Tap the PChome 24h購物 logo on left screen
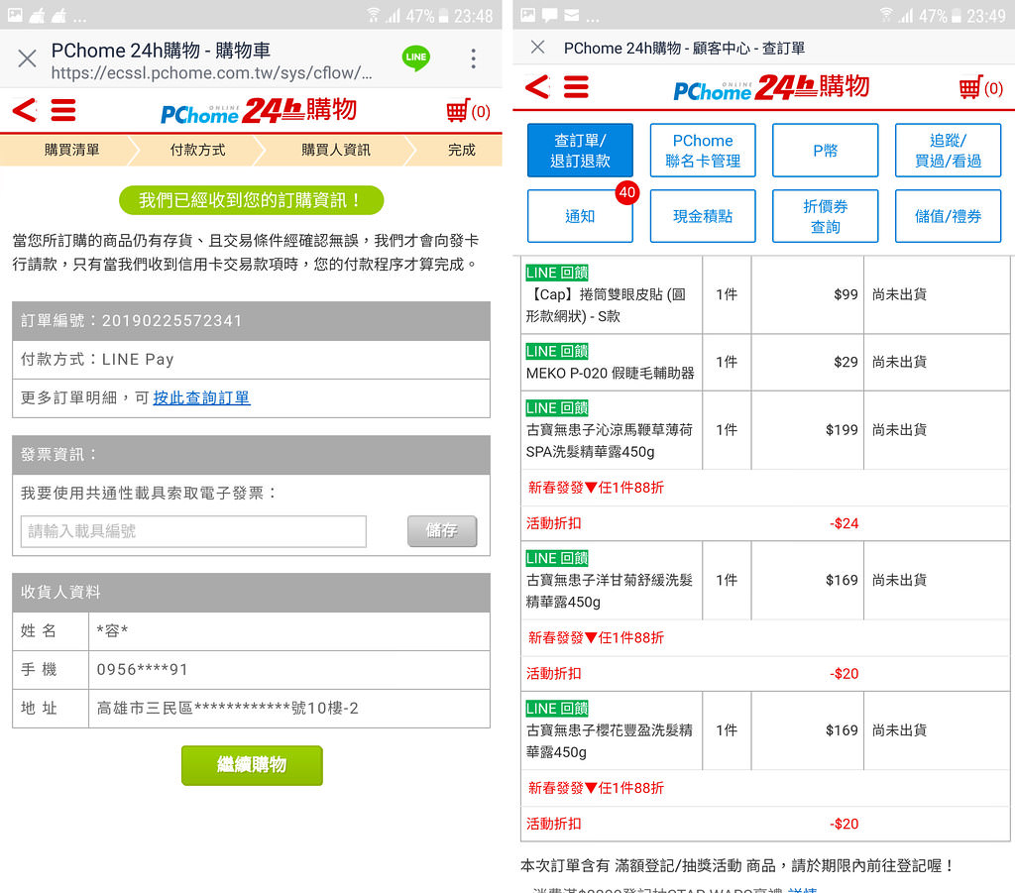The height and width of the screenshot is (893, 1015). pyautogui.click(x=259, y=111)
